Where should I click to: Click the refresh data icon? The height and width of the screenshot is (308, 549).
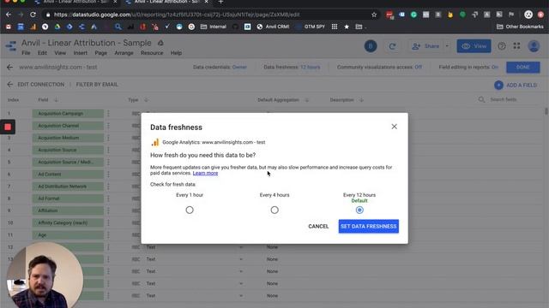coord(393,46)
